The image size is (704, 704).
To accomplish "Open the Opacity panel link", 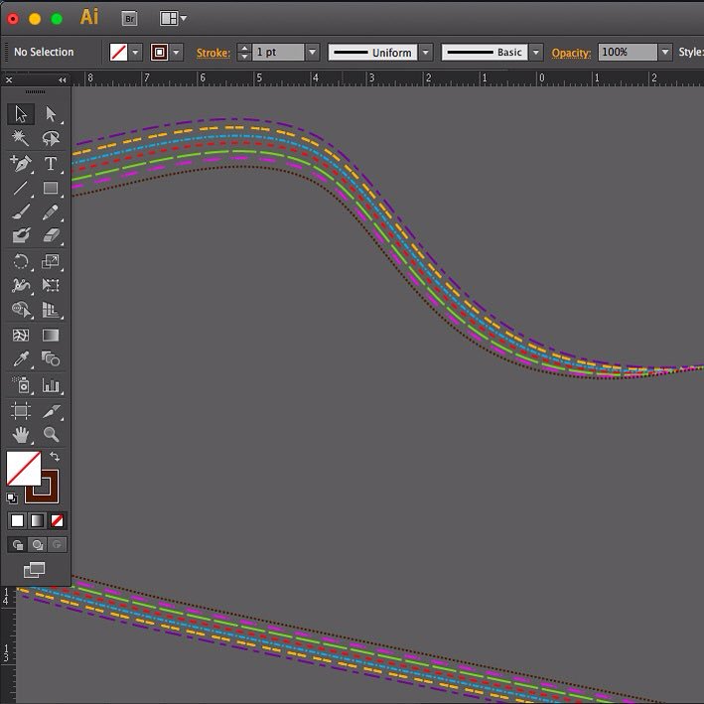I will [571, 53].
